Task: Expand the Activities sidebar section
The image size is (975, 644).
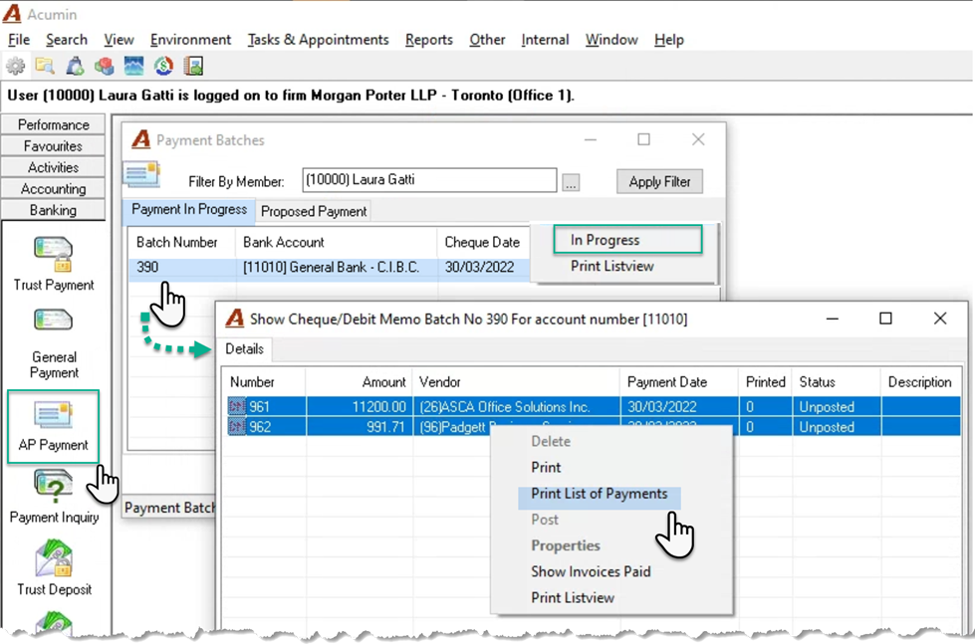Action: [54, 167]
